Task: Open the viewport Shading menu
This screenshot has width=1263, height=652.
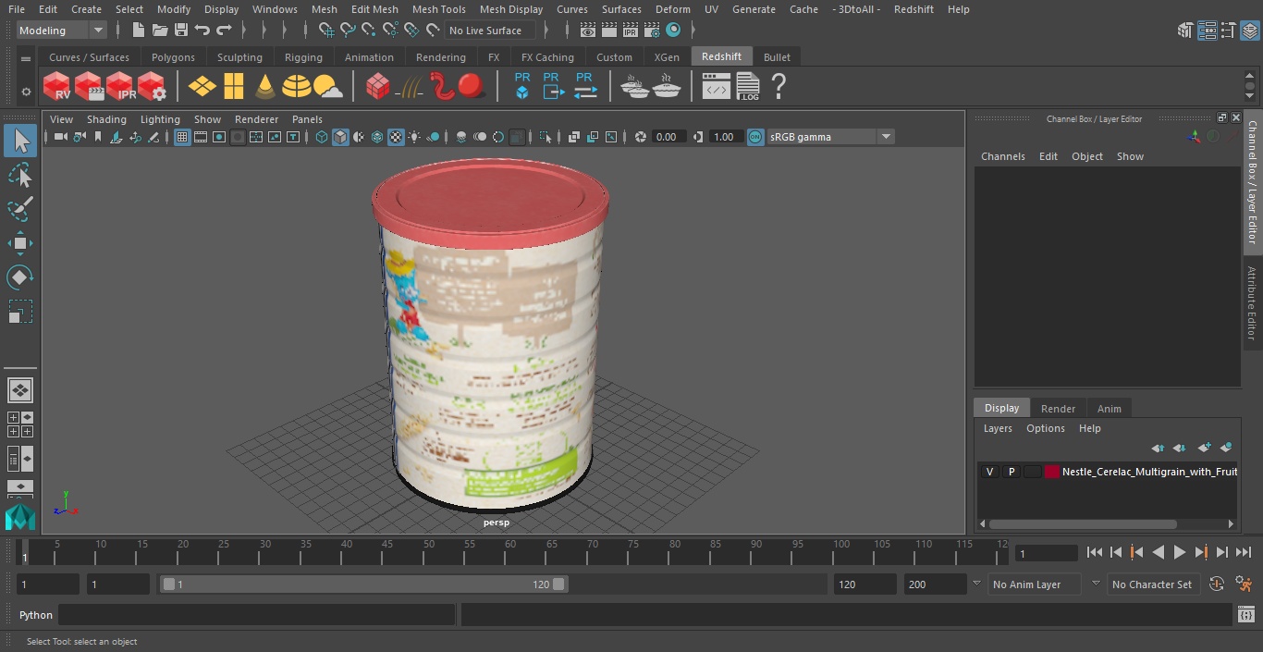Action: 106,119
